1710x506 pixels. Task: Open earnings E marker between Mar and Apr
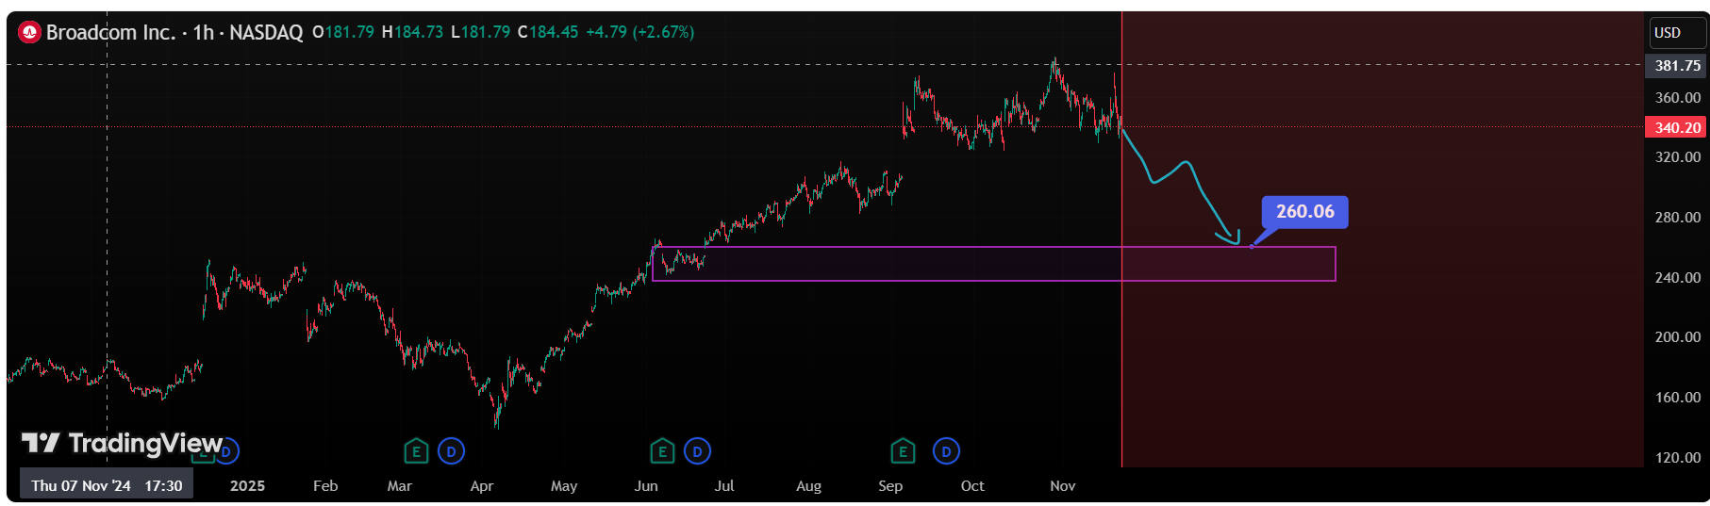415,452
